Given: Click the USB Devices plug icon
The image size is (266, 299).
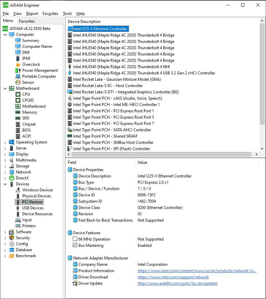Looking at the screenshot, I should click(x=18, y=208).
